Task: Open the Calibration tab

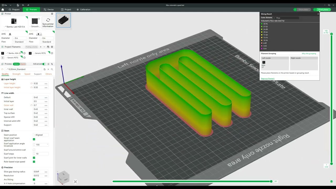Action: pos(83,9)
